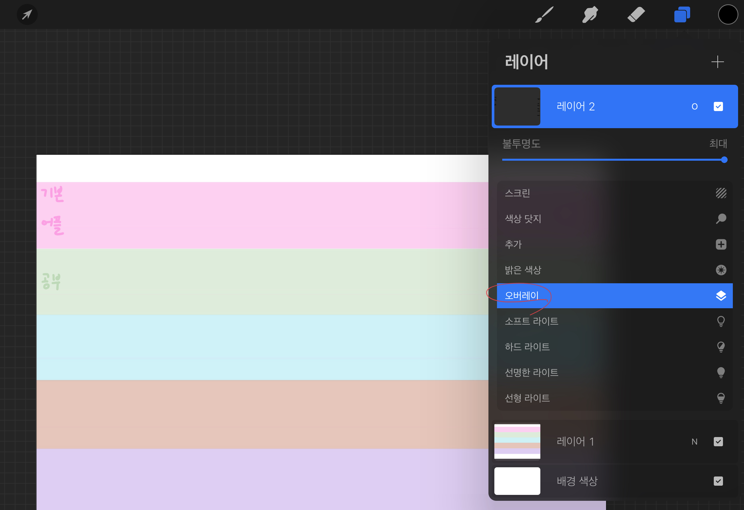Hide 레이어 1 using its checkbox
This screenshot has height=510, width=744.
point(718,442)
